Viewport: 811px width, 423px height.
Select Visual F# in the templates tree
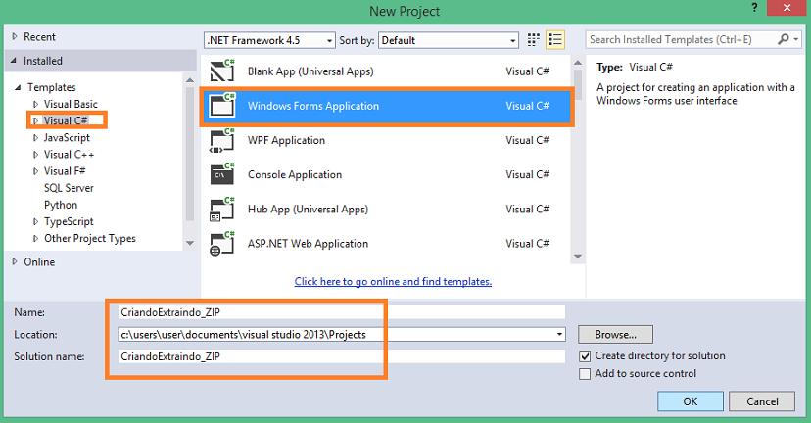[x=65, y=171]
